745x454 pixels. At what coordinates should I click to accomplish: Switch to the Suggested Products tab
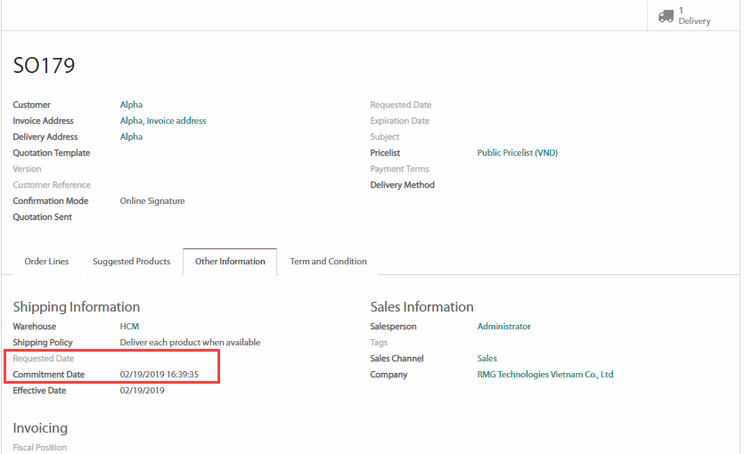coord(131,262)
